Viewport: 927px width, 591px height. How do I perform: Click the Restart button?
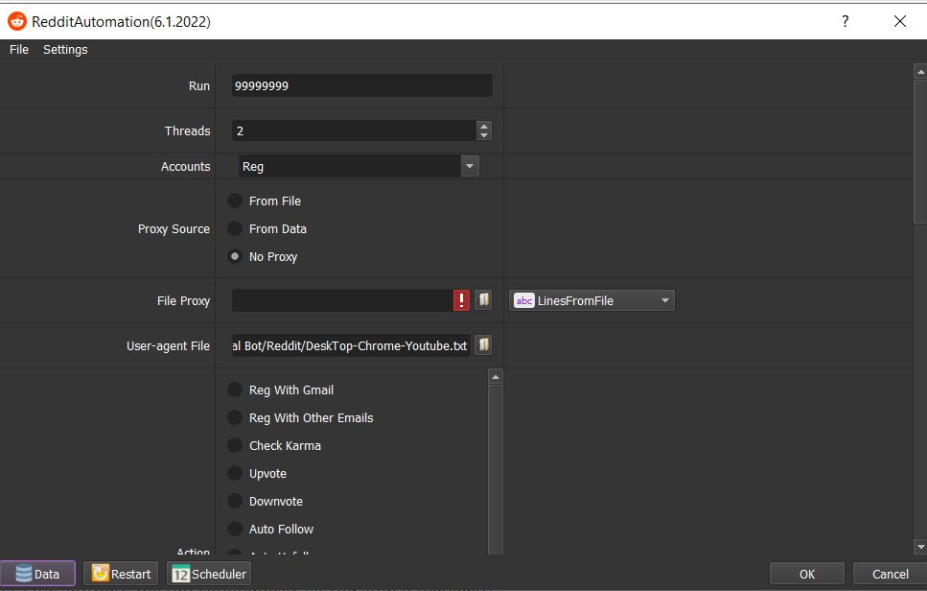click(121, 574)
